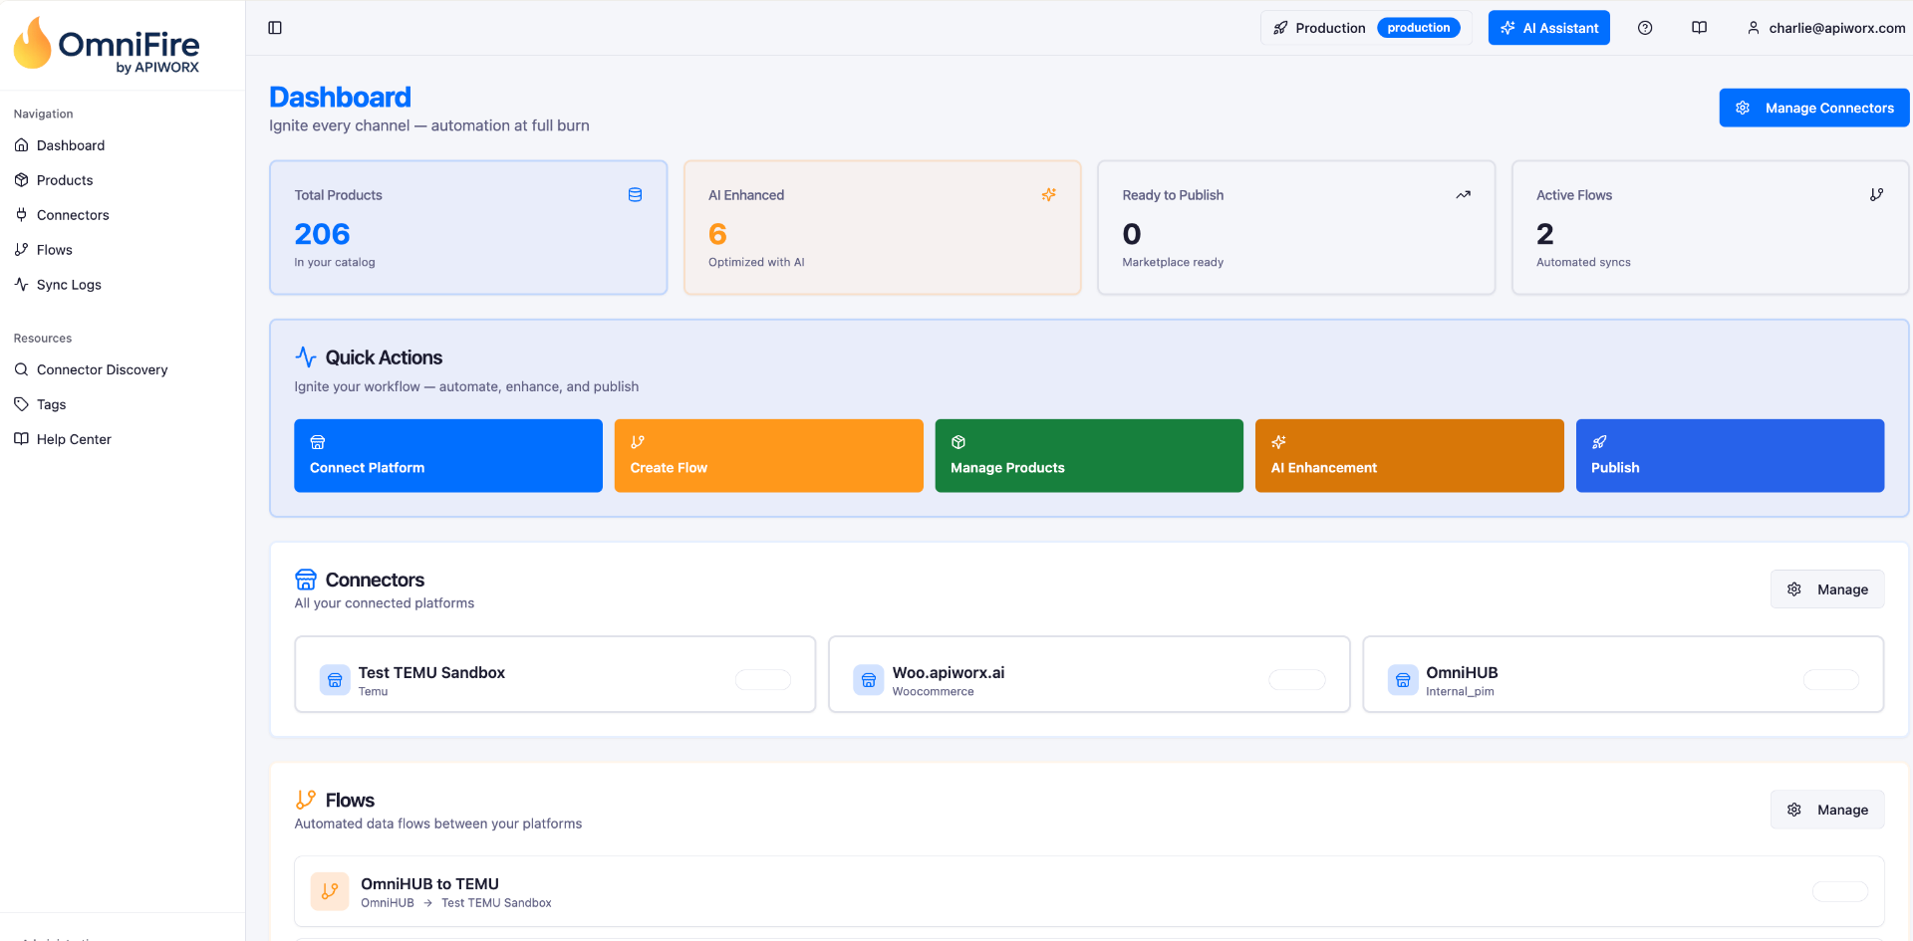
Task: Open Sync Logs via its sidebar icon
Action: (x=21, y=284)
